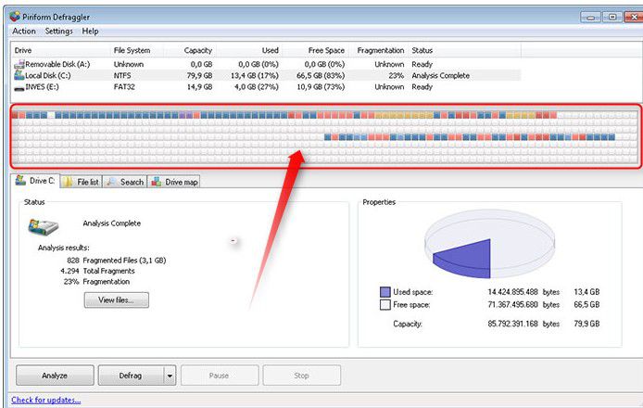This screenshot has height=408, width=643.
Task: Click the Free space white color swatch
Action: (x=385, y=304)
